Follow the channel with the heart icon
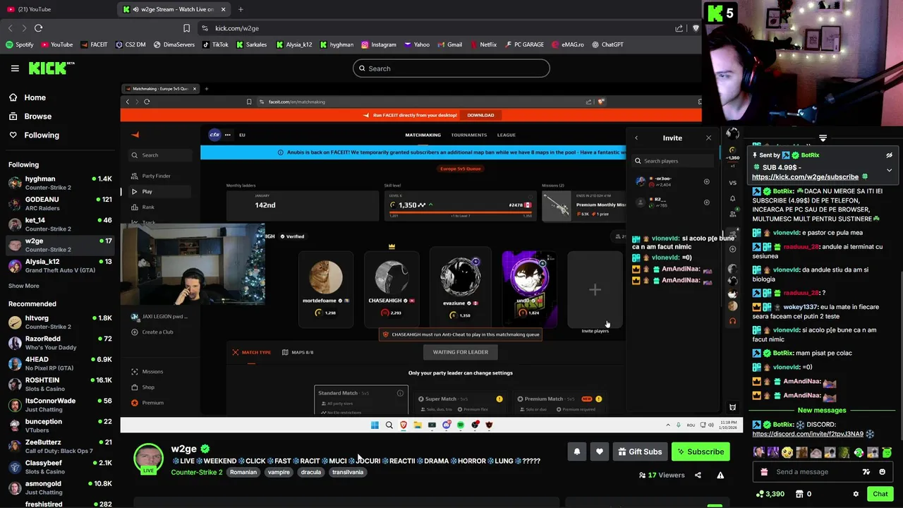The image size is (903, 508). (x=599, y=452)
